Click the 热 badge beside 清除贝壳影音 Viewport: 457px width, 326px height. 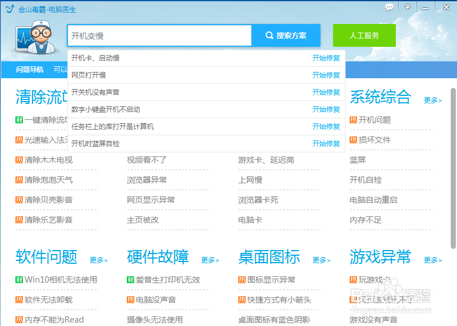(19, 200)
